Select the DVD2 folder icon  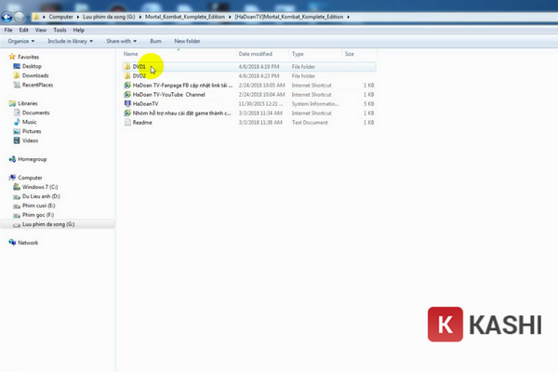coord(127,76)
